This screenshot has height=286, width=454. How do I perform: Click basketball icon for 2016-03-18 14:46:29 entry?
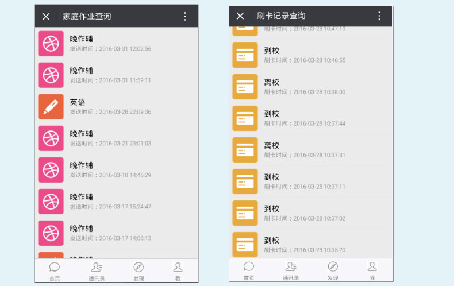click(51, 170)
